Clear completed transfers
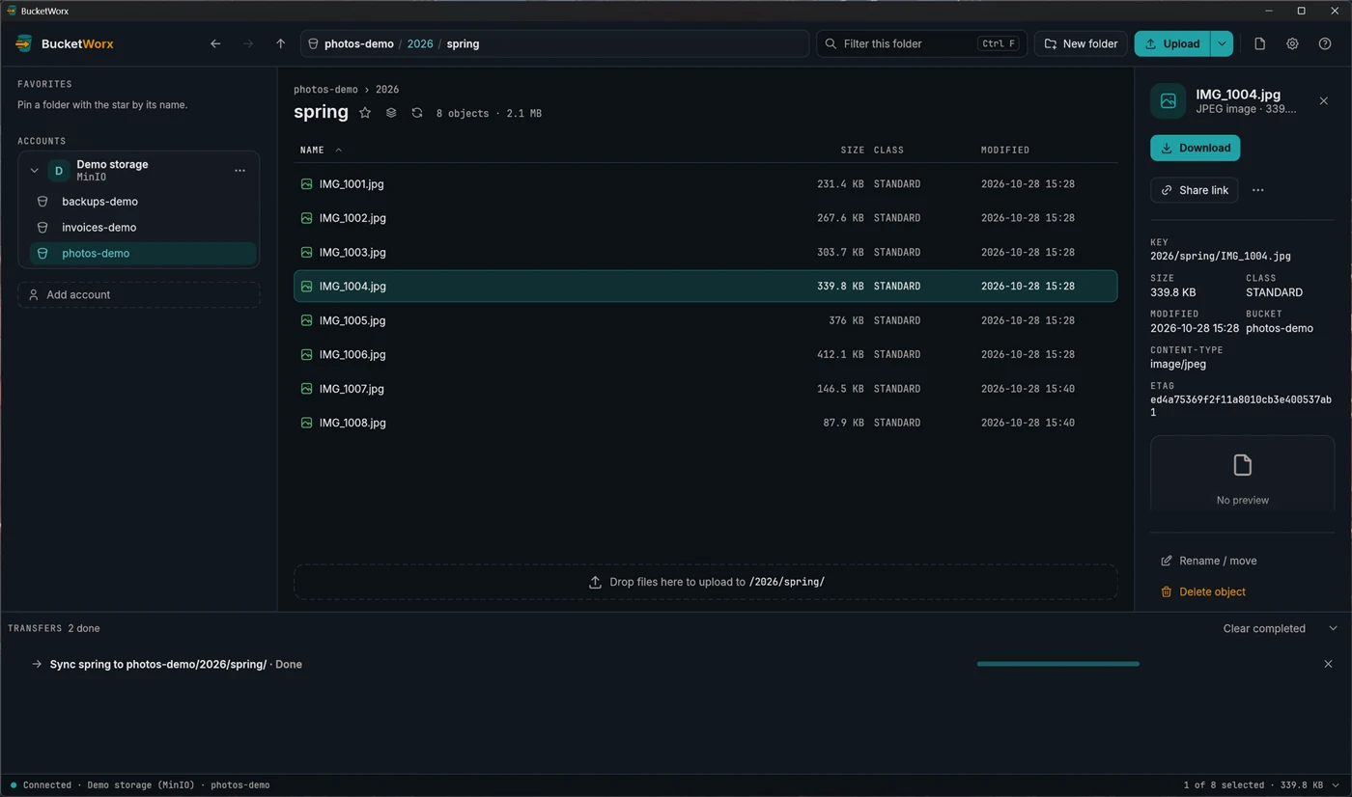This screenshot has height=797, width=1352. 1264,628
